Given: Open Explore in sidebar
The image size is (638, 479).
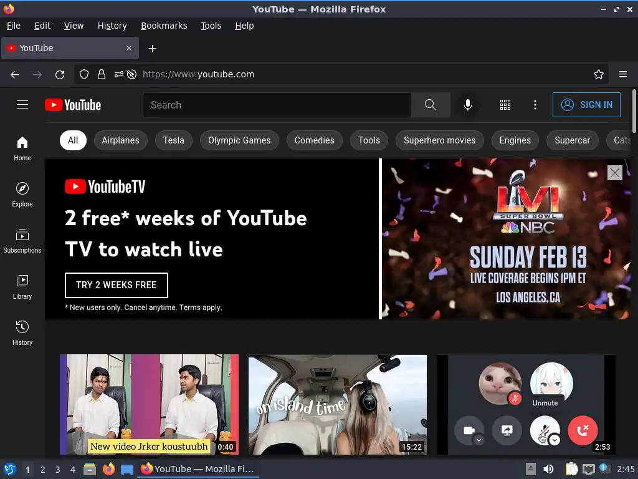Looking at the screenshot, I should click(x=22, y=195).
